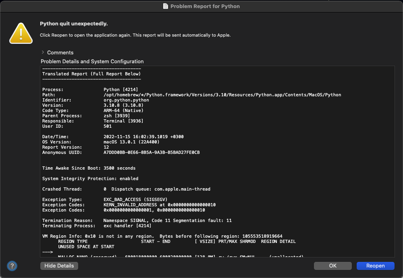The width and height of the screenshot is (403, 278).
Task: Click the help question mark button
Action: pos(12,266)
